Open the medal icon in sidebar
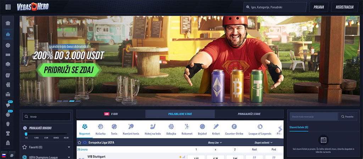This screenshot has height=159, width=363. pyautogui.click(x=8, y=124)
